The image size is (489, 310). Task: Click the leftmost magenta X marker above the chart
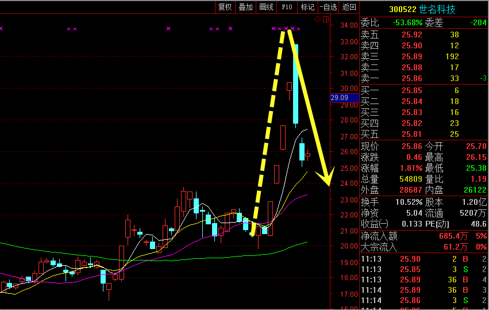(x=1, y=28)
